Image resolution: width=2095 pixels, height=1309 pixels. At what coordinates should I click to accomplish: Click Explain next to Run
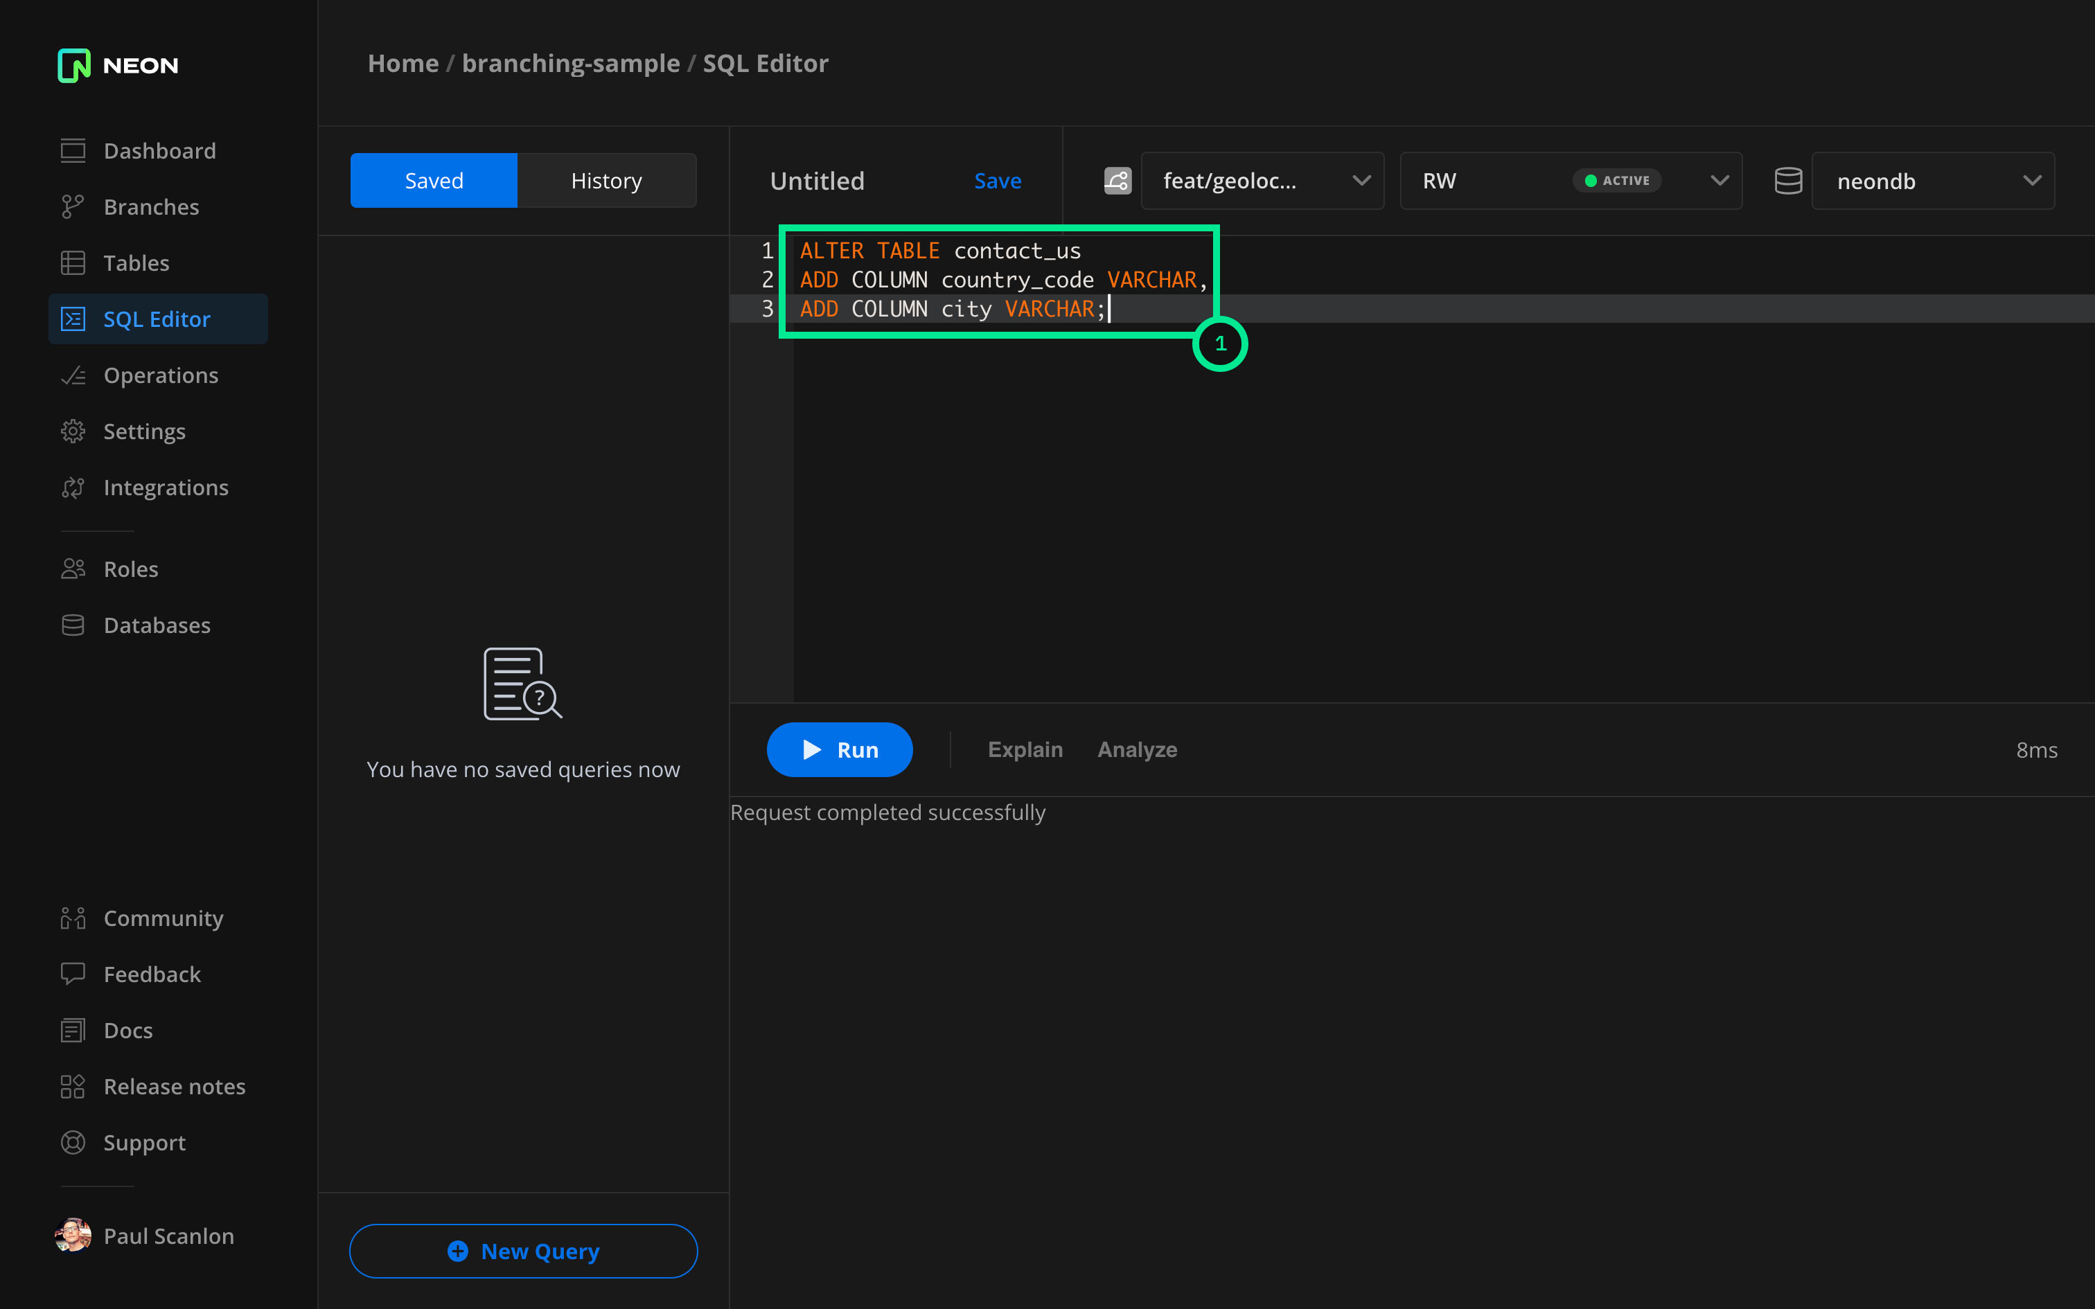click(x=1025, y=749)
